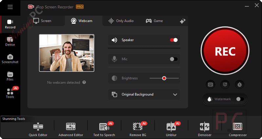
Task: Open the Denoiser tool
Action: pos(205,130)
